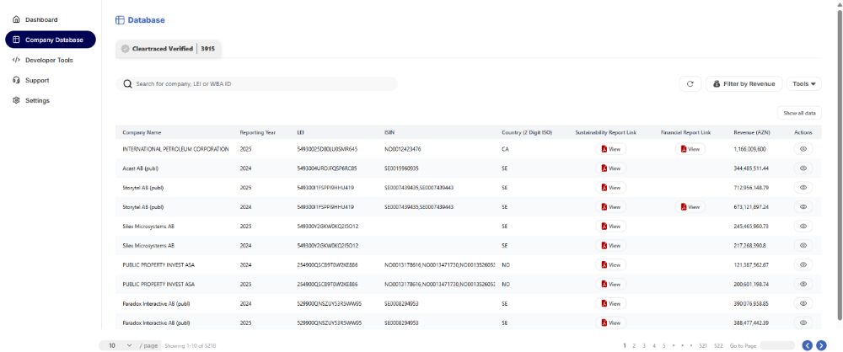Image resolution: width=843 pixels, height=352 pixels.
Task: Open Settings in the sidebar
Action: 31,100
